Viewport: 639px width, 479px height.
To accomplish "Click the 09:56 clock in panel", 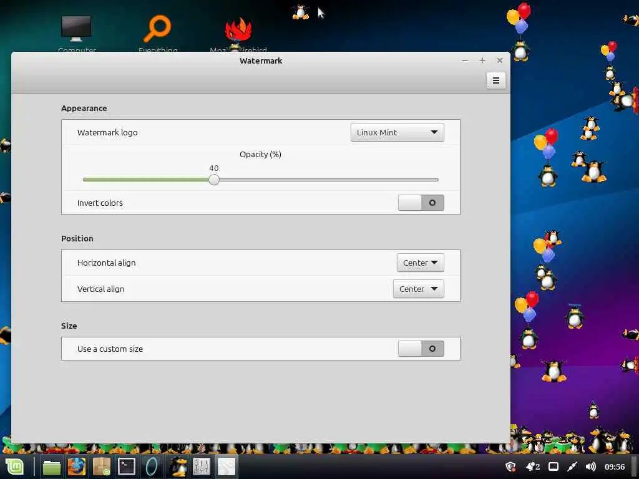I will (x=615, y=467).
